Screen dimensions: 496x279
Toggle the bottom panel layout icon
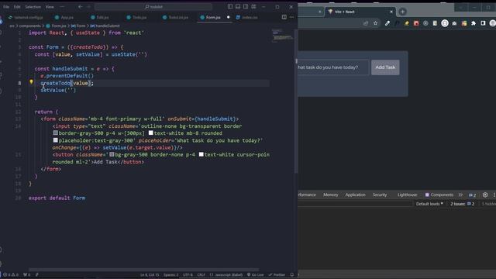pyautogui.click(x=238, y=7)
